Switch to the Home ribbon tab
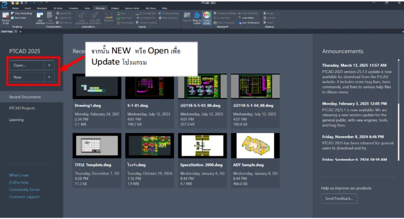The image size is (404, 219). pyautogui.click(x=15, y=8)
